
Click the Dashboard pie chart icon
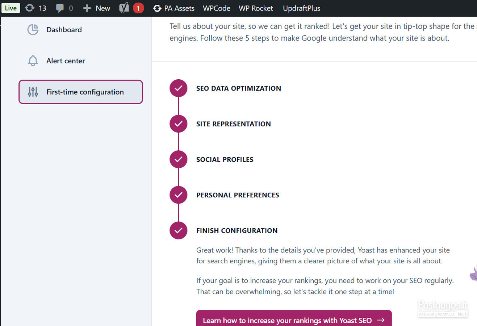point(33,30)
